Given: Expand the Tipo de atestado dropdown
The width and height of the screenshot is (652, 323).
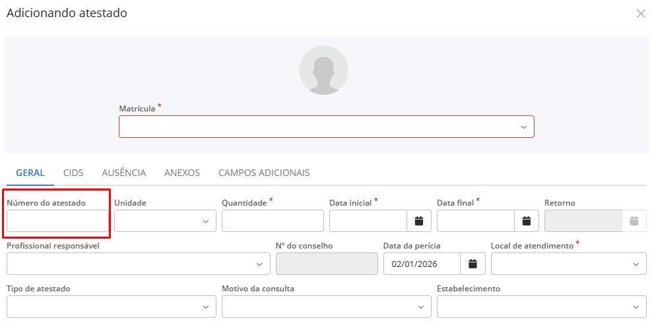Looking at the screenshot, I should 112,307.
